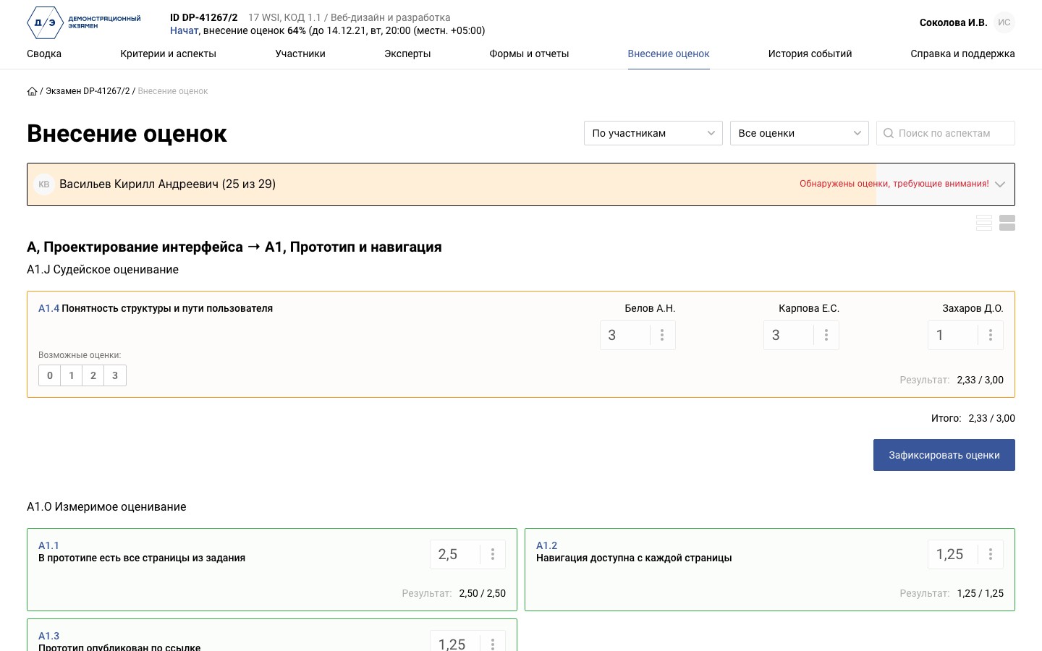The image size is (1042, 651).
Task: Select possible score 2
Action: point(93,375)
